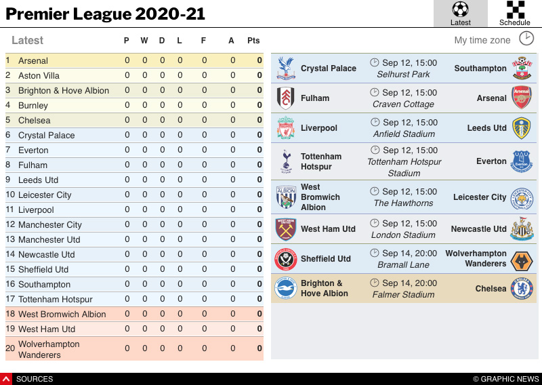This screenshot has width=542, height=385.
Task: Sort table by Pts column header
Action: click(253, 41)
